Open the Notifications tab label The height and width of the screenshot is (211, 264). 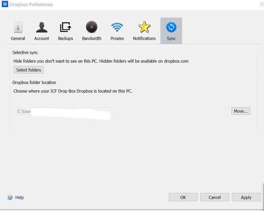pos(144,39)
